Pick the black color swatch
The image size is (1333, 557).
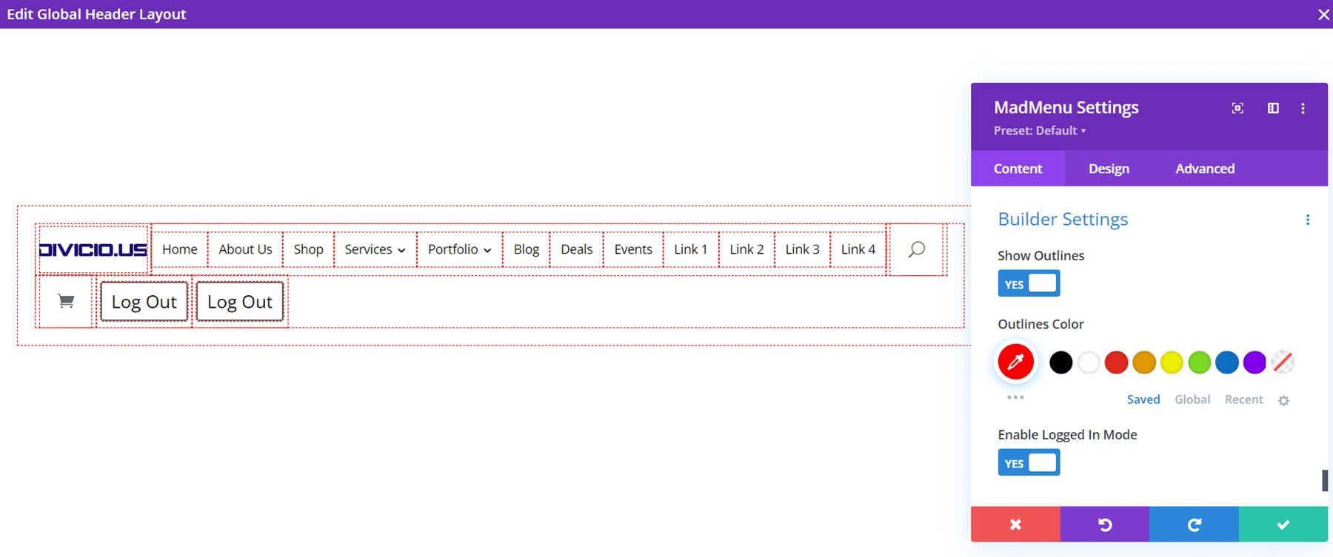1060,362
